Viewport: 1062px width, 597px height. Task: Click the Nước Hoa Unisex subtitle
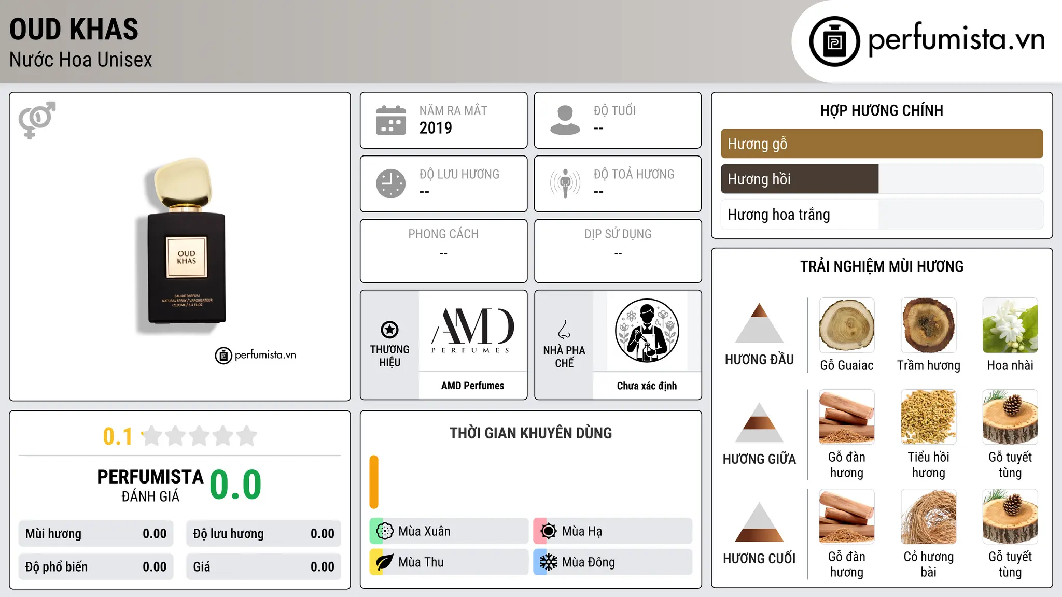point(80,60)
